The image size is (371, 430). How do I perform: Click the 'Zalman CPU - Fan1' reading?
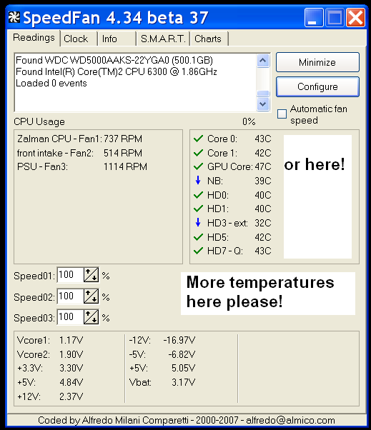click(x=79, y=139)
